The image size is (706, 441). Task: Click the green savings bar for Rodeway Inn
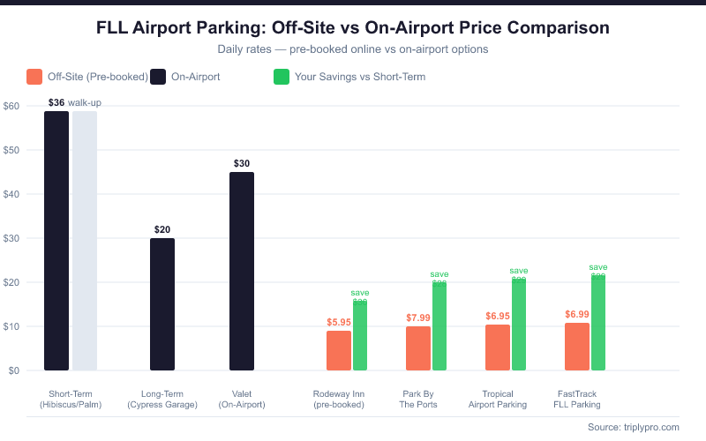pyautogui.click(x=360, y=335)
